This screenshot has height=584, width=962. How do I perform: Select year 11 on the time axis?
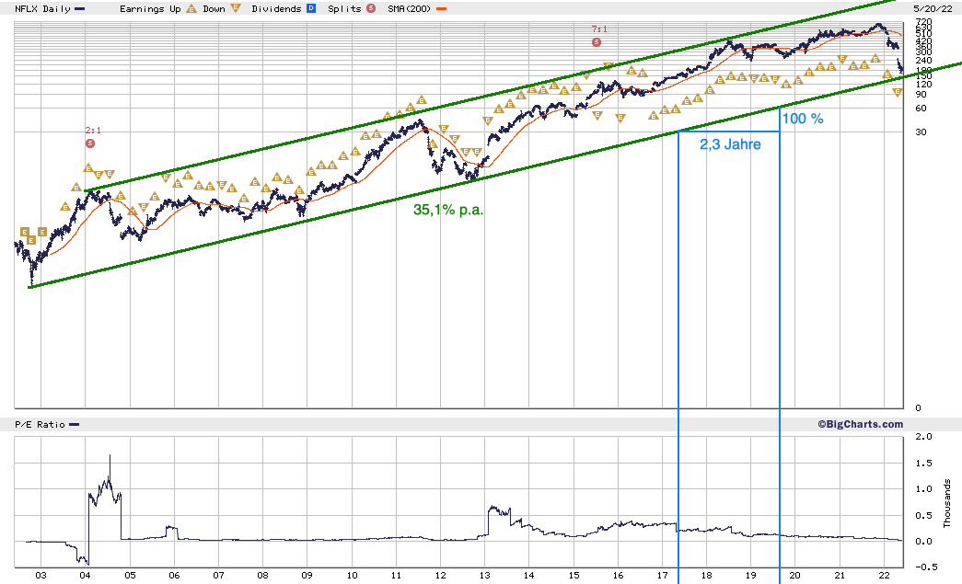coord(397,576)
